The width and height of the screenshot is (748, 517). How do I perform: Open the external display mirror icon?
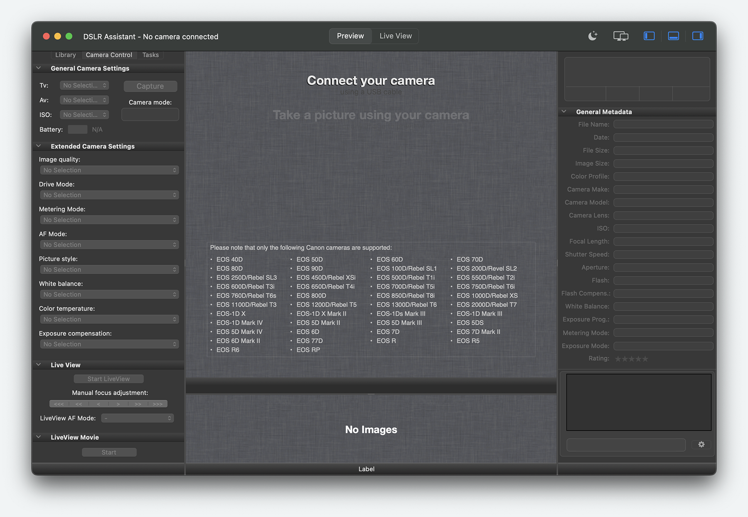coord(621,36)
